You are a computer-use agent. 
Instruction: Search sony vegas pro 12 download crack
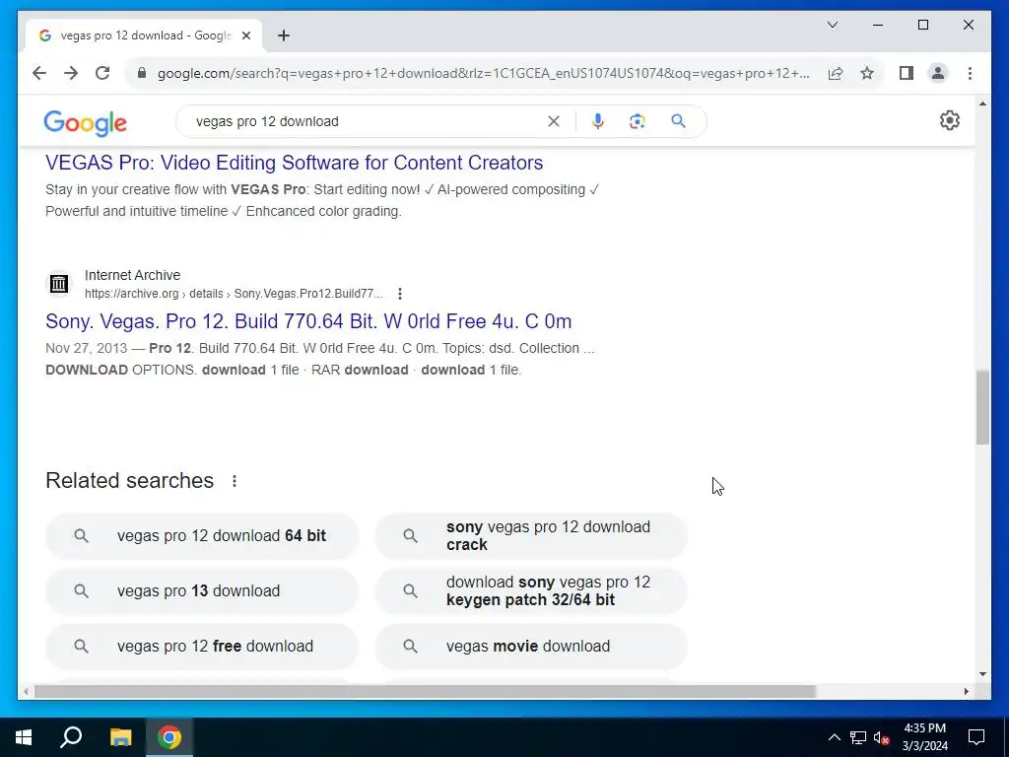[531, 535]
